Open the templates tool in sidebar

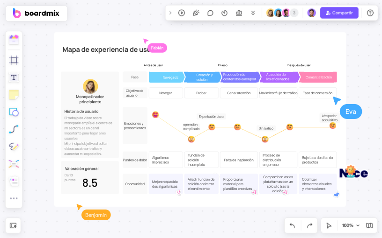[x=14, y=39]
